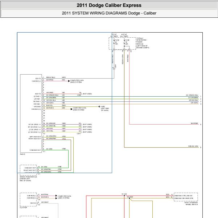
Task: Click 'COMPUTER DATA LINES SYSTEM' next to radio pin 13
Action: tap(79, 109)
